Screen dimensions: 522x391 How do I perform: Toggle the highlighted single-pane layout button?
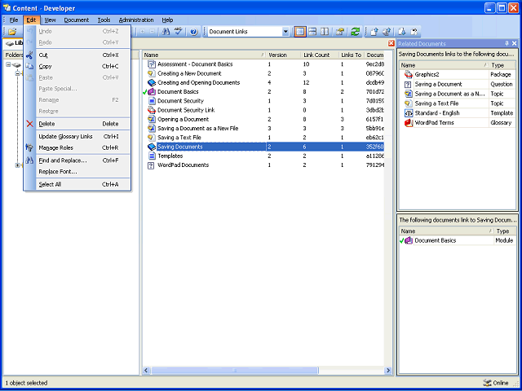click(x=300, y=32)
